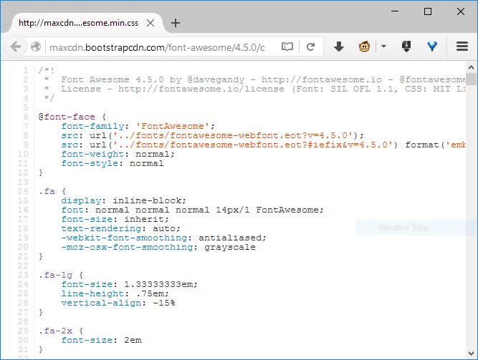Open the hamburger menu

click(462, 47)
